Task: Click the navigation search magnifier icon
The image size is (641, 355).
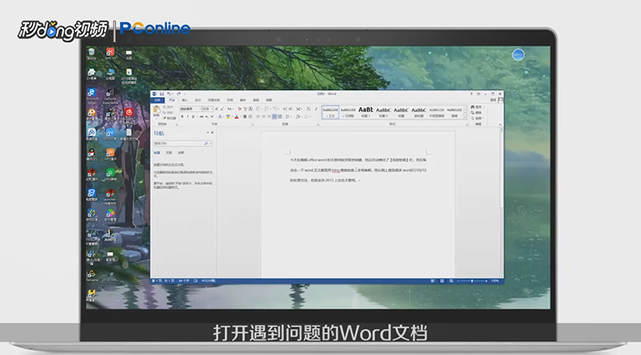Action: coord(206,143)
